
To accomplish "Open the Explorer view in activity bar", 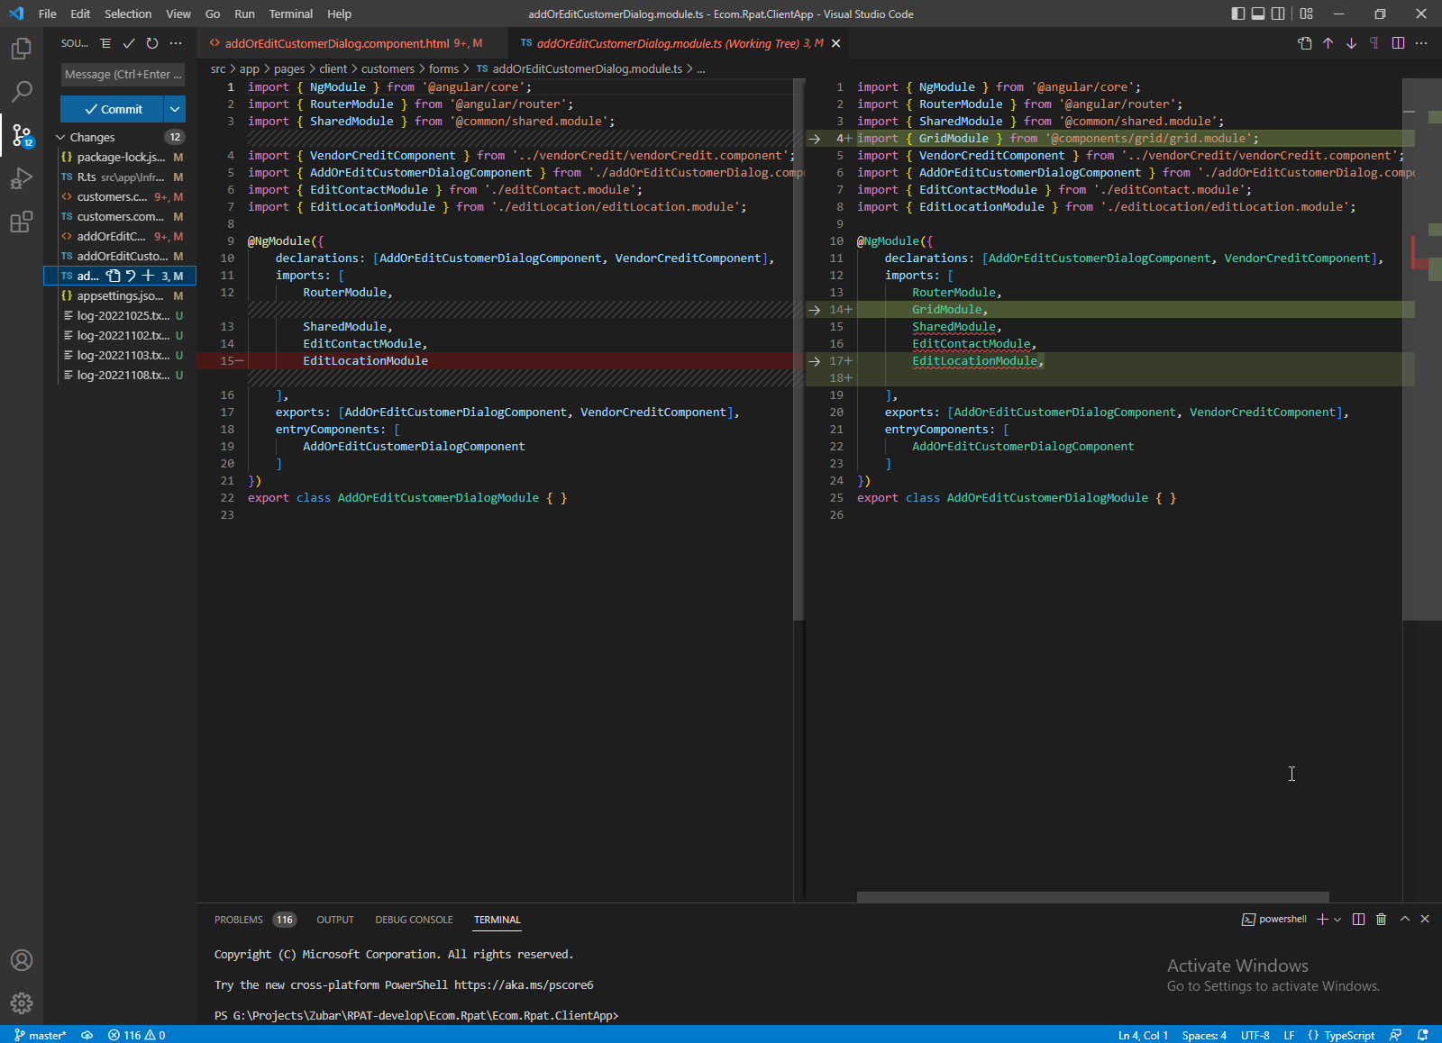I will click(22, 49).
